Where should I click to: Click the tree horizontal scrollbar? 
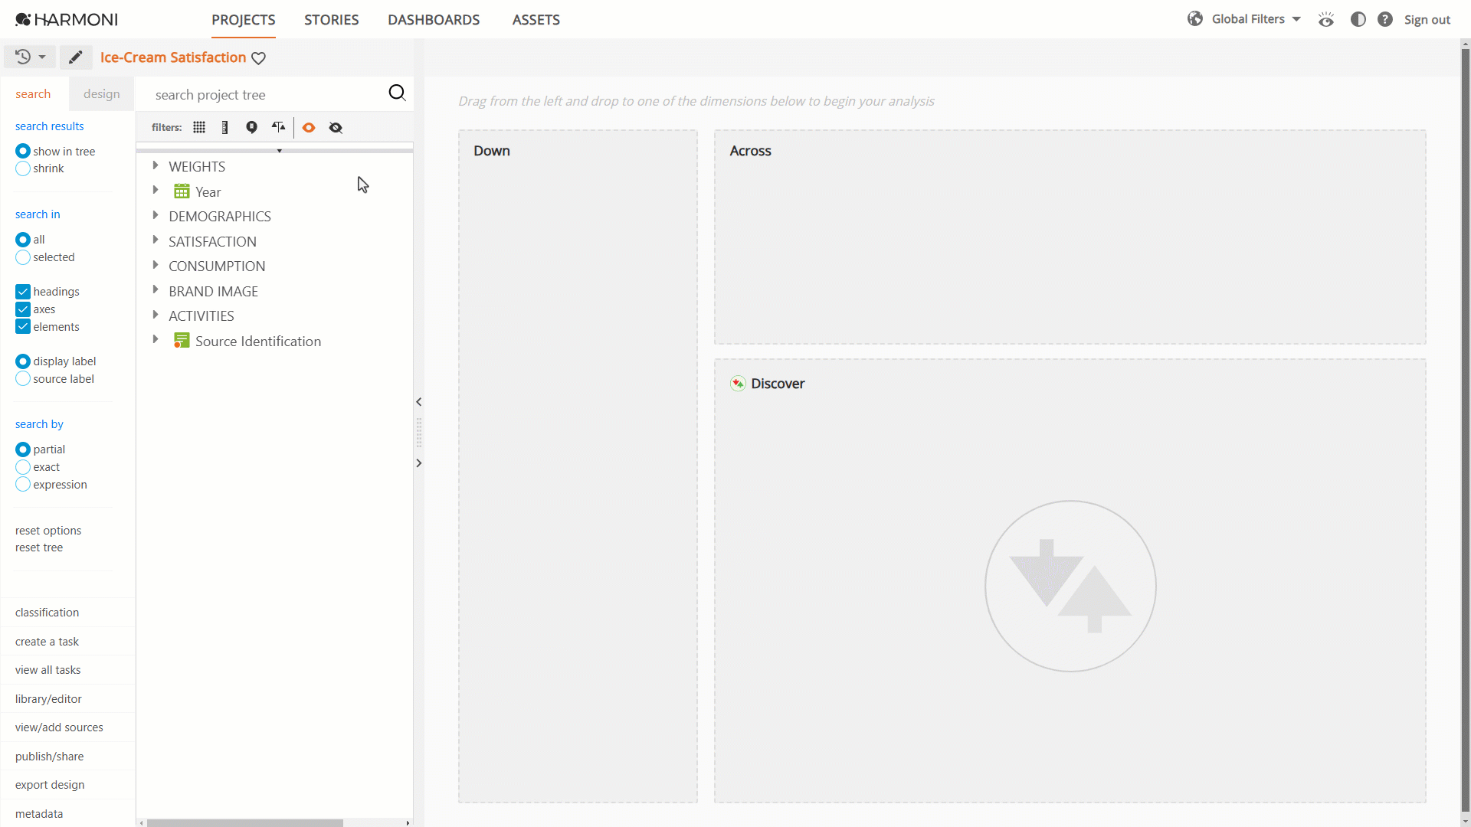pos(245,823)
